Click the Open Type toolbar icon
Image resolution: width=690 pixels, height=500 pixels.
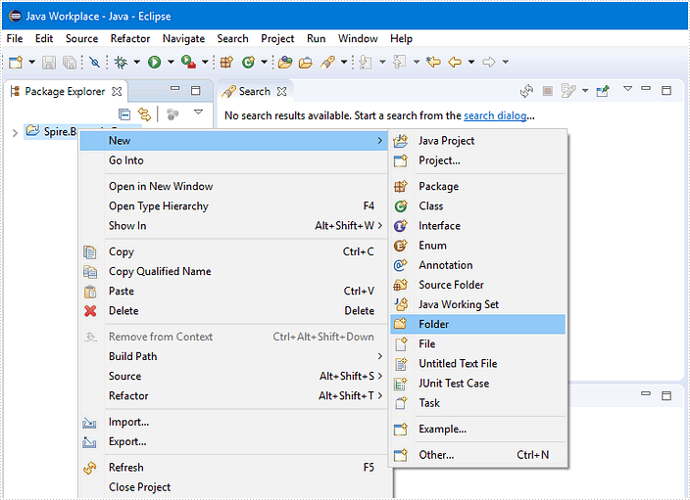pos(285,63)
